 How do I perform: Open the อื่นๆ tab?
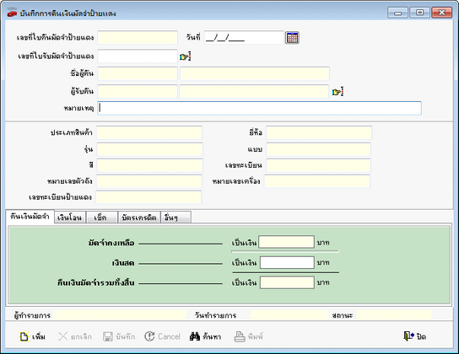pyautogui.click(x=176, y=217)
